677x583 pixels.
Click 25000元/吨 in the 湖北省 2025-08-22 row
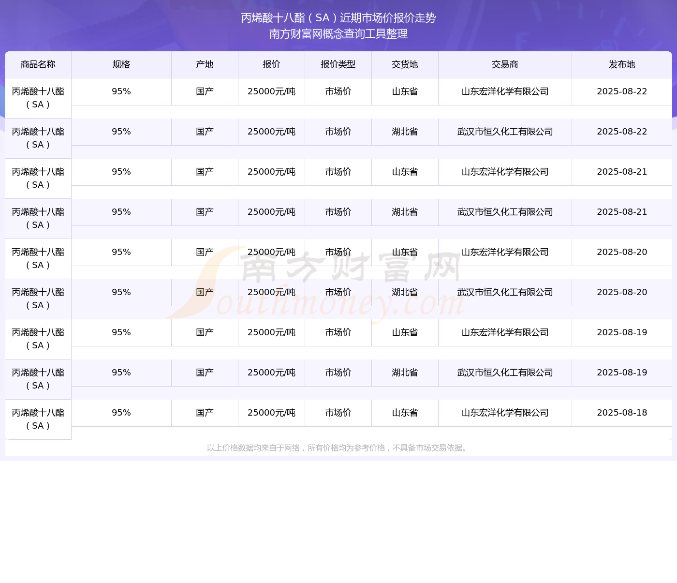[x=272, y=132]
